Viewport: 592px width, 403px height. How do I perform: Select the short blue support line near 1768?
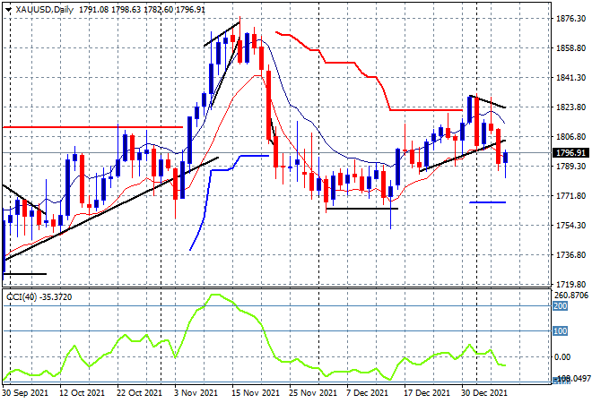[487, 202]
